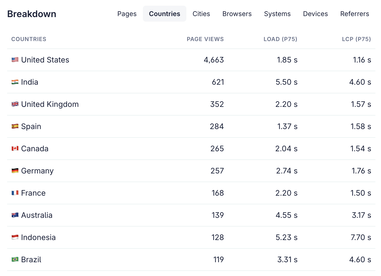The width and height of the screenshot is (381, 276).
Task: Click the 128 page views value
Action: (x=218, y=237)
